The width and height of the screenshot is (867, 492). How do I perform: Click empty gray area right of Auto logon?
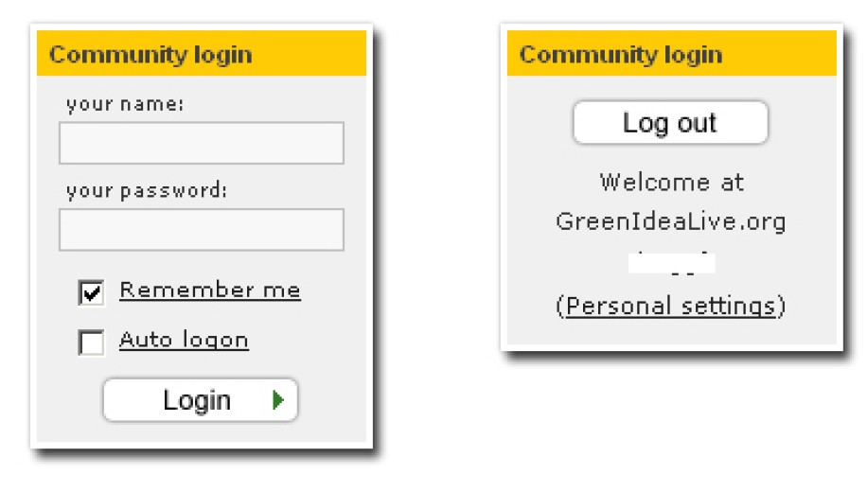312,341
